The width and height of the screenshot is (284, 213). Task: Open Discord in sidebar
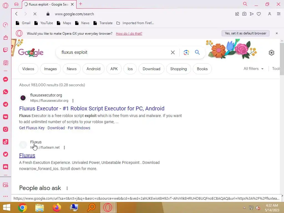6,167
